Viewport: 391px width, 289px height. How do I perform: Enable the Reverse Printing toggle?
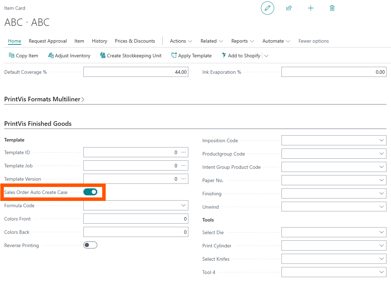pos(90,245)
